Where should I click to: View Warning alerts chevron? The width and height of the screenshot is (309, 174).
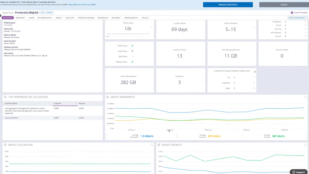pyautogui.click(x=305, y=29)
